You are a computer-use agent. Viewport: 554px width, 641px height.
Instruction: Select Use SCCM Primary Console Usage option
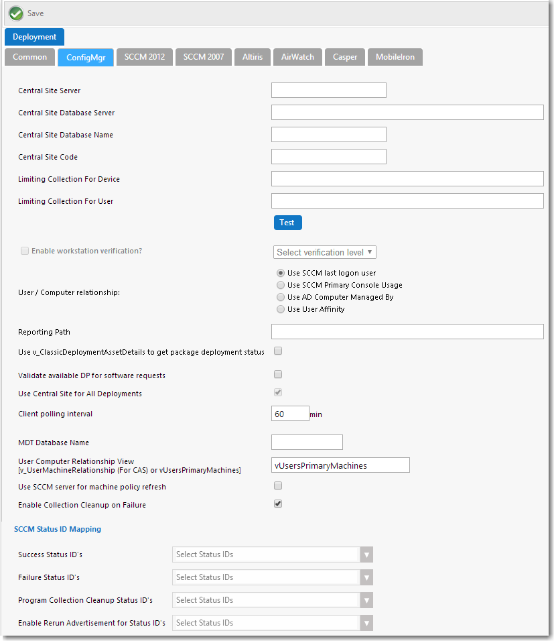pyautogui.click(x=280, y=285)
